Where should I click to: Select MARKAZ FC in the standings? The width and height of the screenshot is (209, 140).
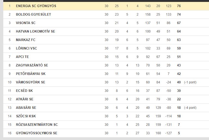(x=26, y=40)
